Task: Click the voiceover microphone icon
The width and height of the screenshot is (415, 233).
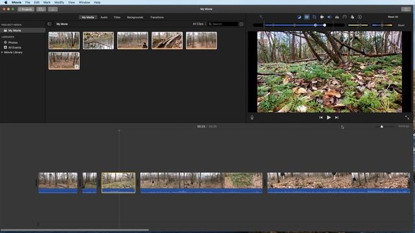Action: (x=252, y=118)
